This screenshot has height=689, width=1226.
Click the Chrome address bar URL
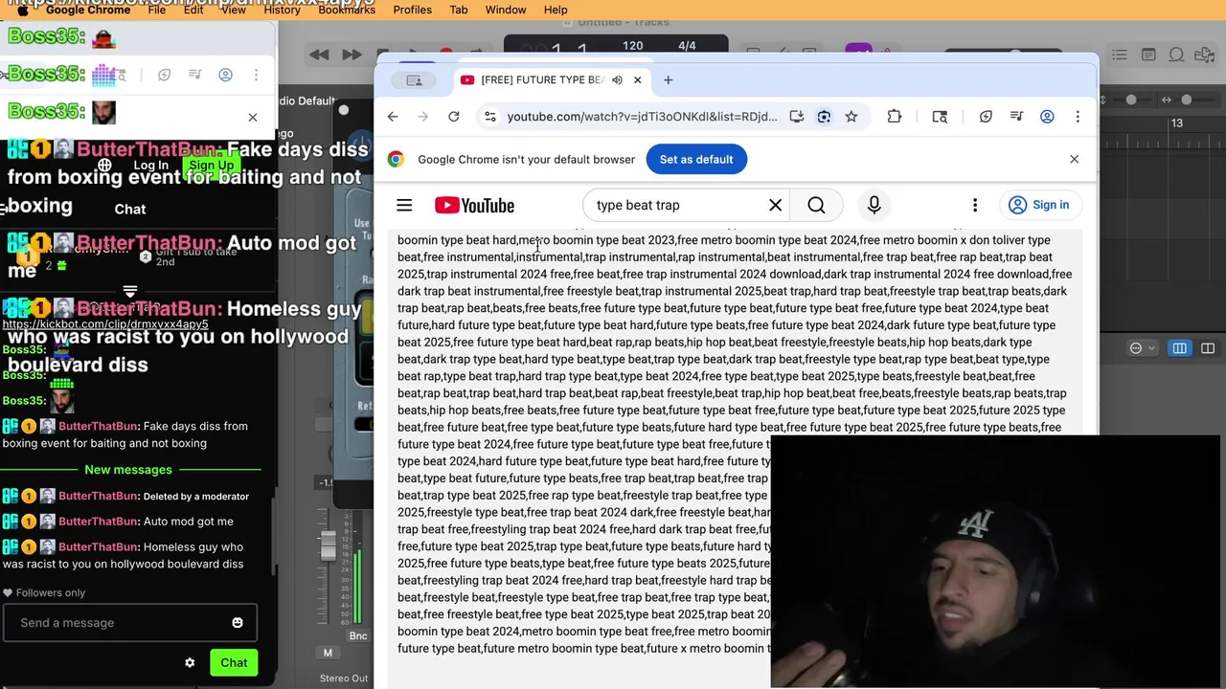click(x=642, y=117)
